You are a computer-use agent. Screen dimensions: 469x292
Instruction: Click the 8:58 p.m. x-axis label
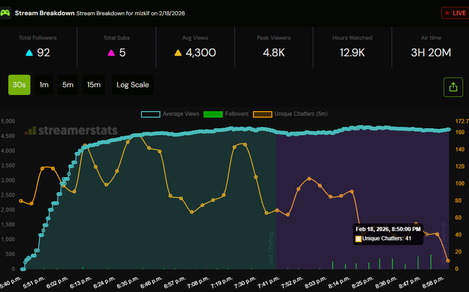pyautogui.click(x=433, y=282)
